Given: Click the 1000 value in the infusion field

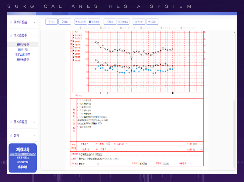Looking at the screenshot, I should (x=108, y=144).
